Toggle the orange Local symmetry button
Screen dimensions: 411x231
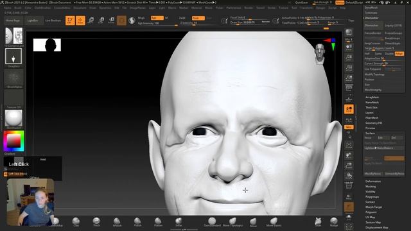[x=349, y=109]
